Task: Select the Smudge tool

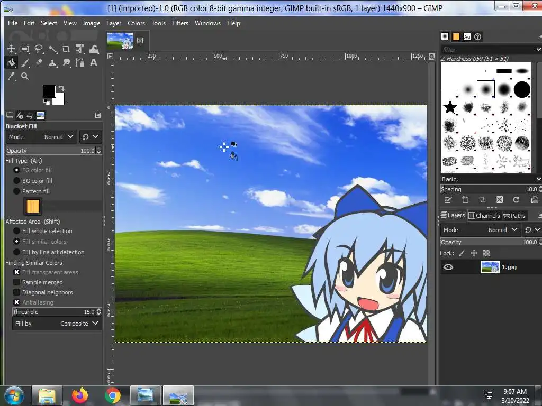Action: 66,63
